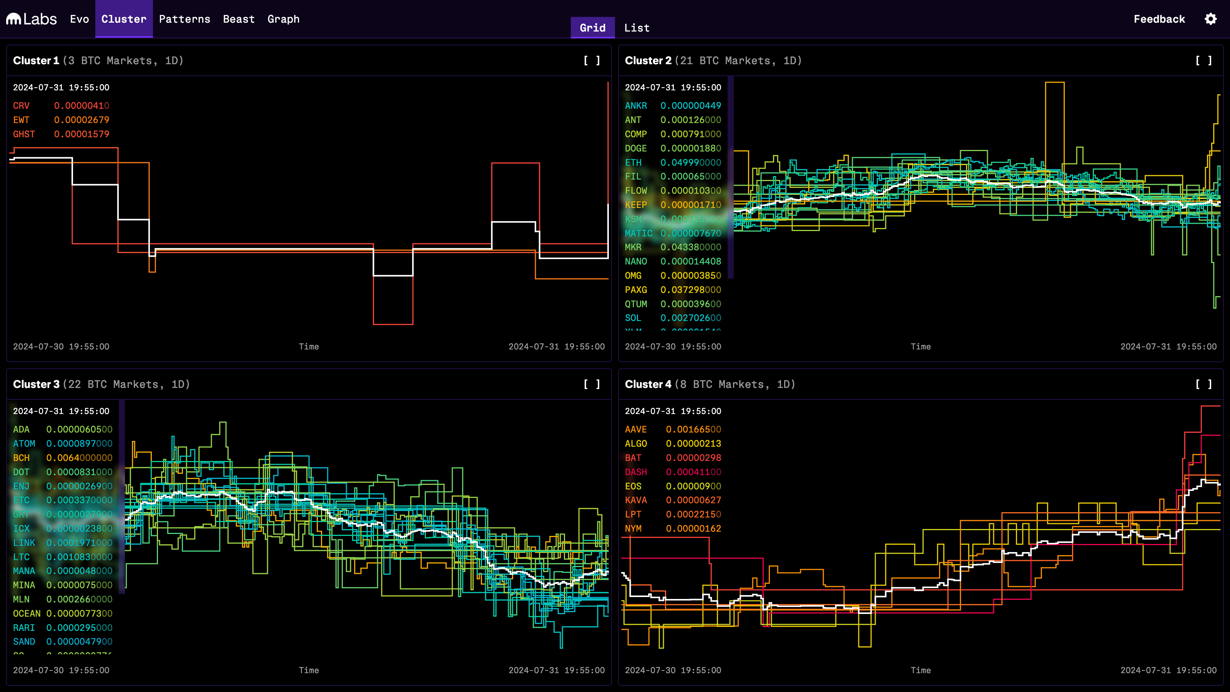Navigate to the Graph tab
The image size is (1230, 692).
(283, 19)
